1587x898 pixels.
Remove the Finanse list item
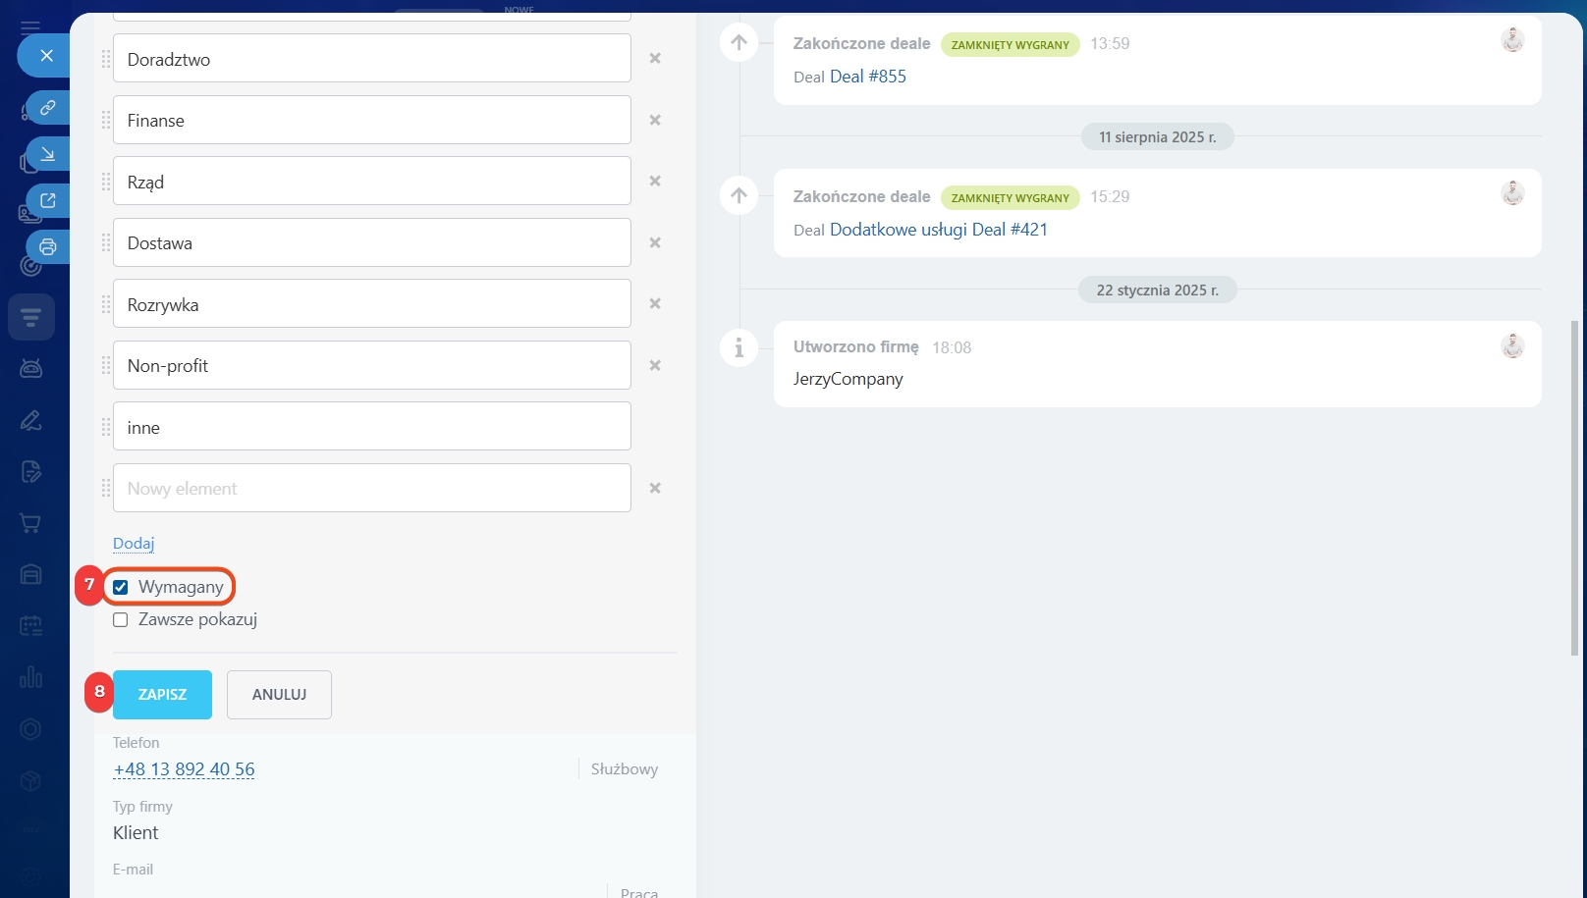coord(655,120)
